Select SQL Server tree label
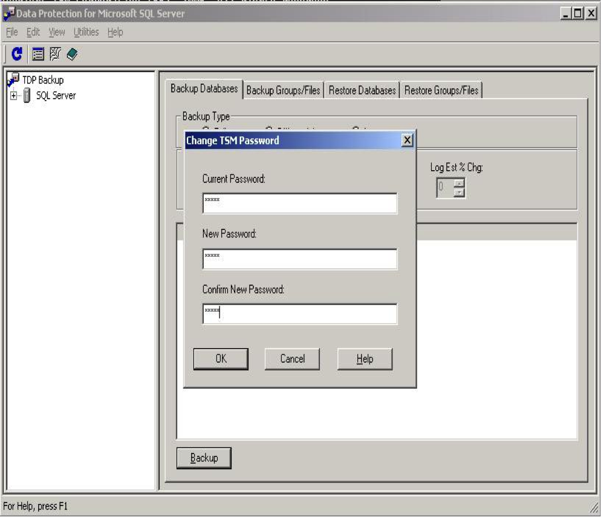The width and height of the screenshot is (601, 517). click(56, 96)
